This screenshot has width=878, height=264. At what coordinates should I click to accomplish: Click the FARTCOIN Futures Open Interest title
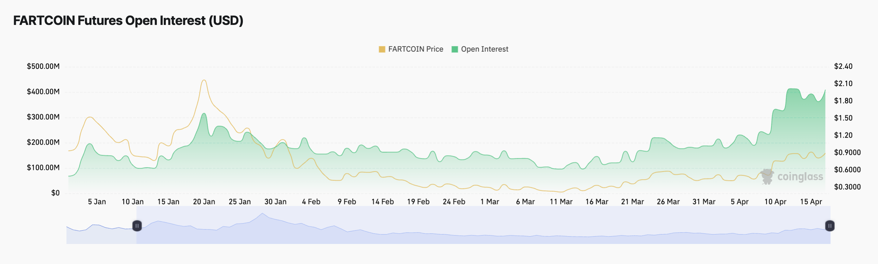tap(128, 20)
